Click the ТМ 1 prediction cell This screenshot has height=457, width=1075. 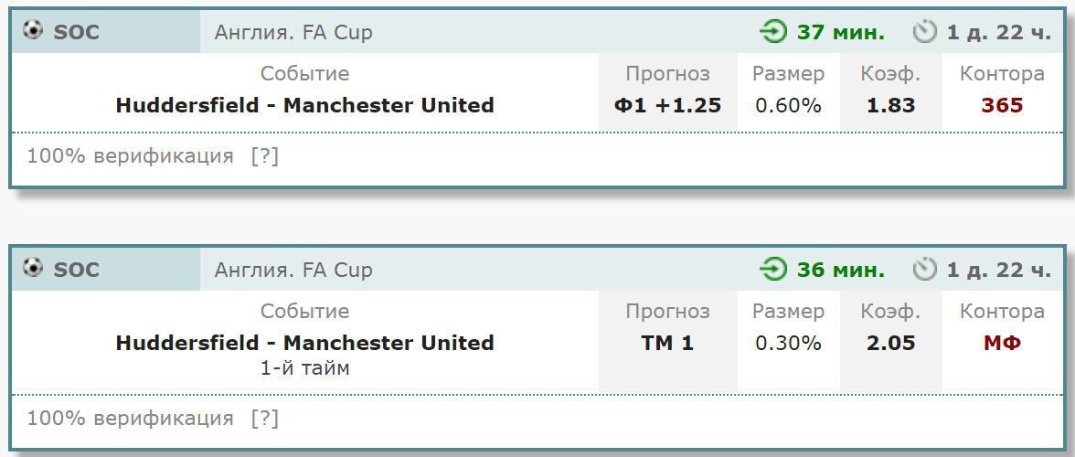667,343
